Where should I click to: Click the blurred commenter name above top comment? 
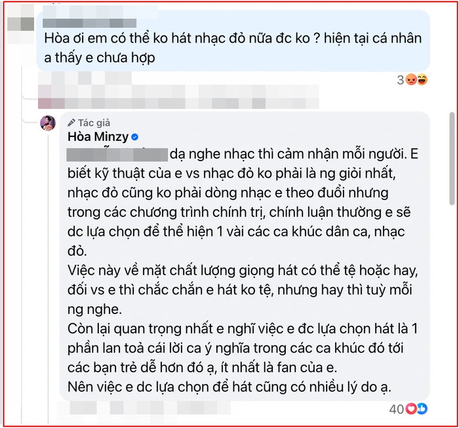(x=89, y=23)
